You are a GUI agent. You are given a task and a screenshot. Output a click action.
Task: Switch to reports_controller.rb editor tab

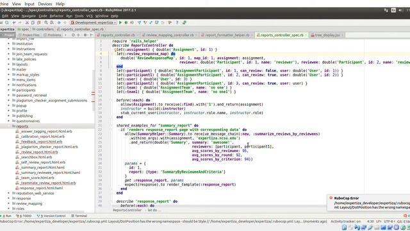[x=118, y=35]
